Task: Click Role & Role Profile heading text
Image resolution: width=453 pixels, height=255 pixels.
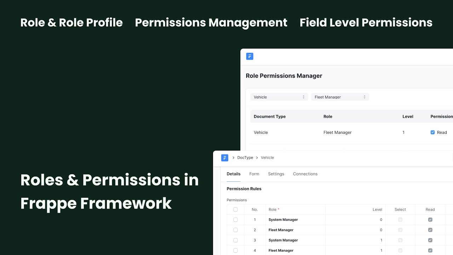Action: 71,23
